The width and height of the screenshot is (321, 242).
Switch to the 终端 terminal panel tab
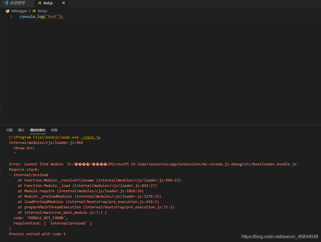54,130
